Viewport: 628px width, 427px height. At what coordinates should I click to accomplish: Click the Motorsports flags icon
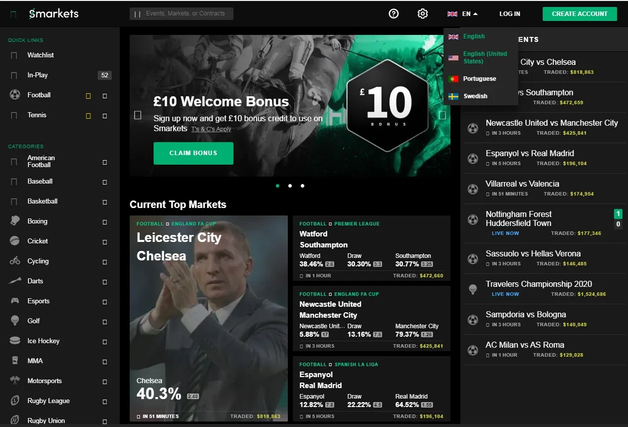[x=14, y=381]
